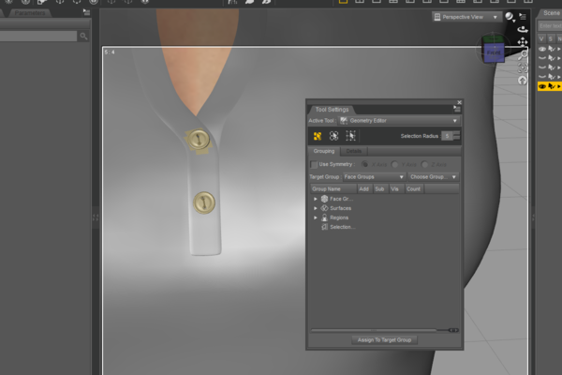Click the reset camera home icon
The width and height of the screenshot is (562, 375).
coord(523,81)
